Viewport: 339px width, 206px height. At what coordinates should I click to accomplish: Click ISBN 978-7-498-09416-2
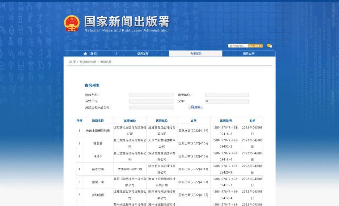tap(226, 131)
